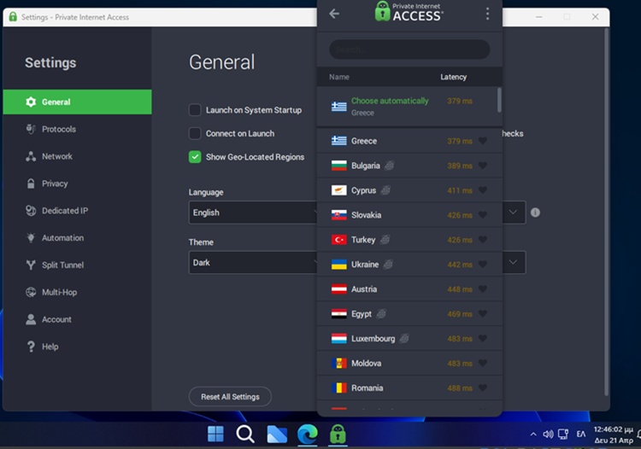
Task: Expand the dropdown beside the info icon
Action: [513, 213]
